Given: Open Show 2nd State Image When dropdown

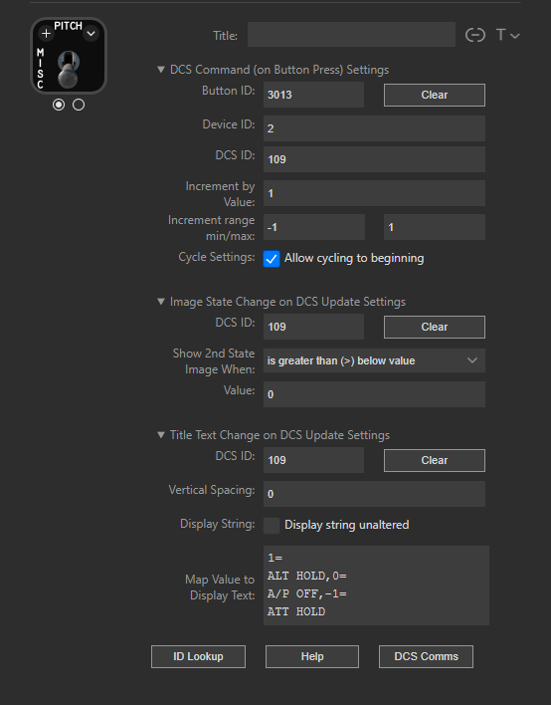Looking at the screenshot, I should [374, 360].
